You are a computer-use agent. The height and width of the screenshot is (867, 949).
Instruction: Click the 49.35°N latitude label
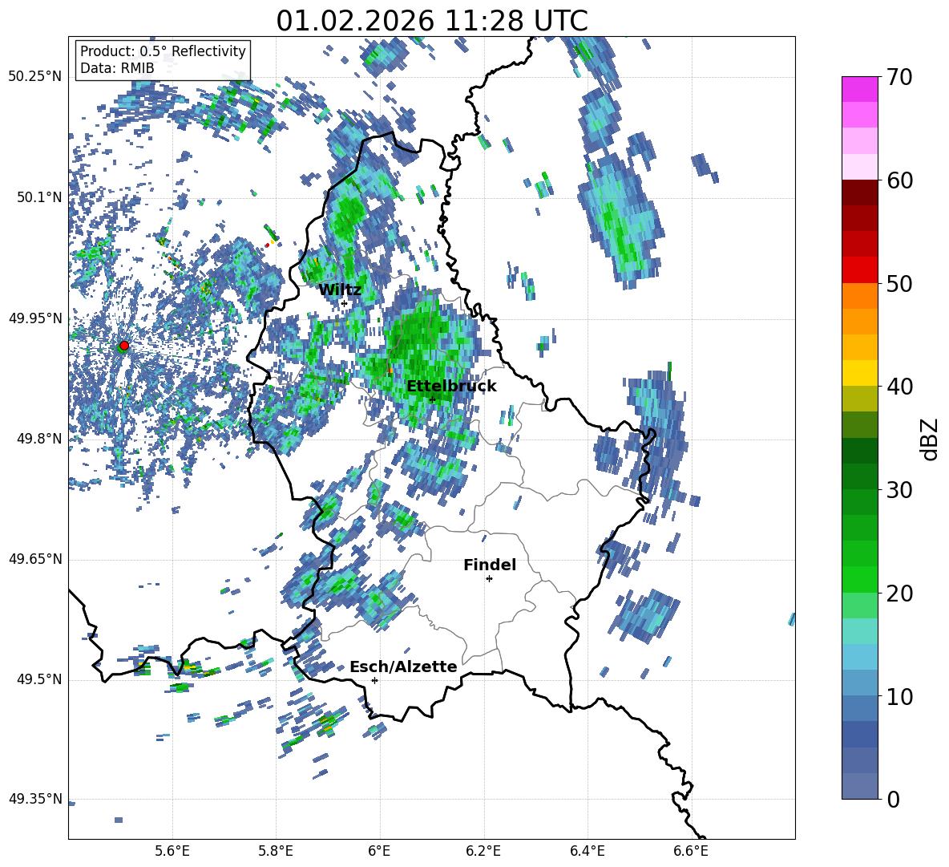35,799
